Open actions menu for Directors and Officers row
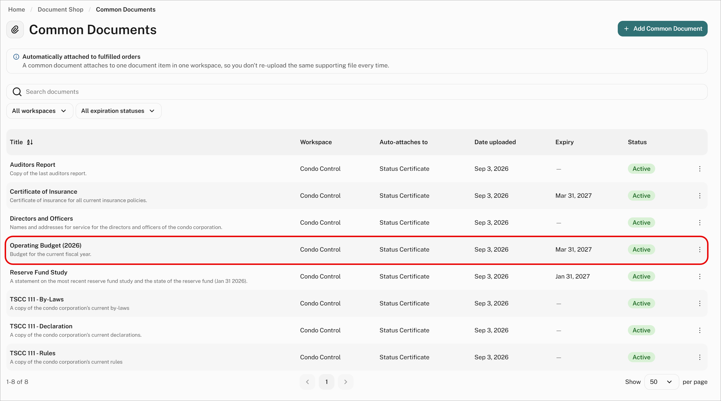 (x=700, y=223)
